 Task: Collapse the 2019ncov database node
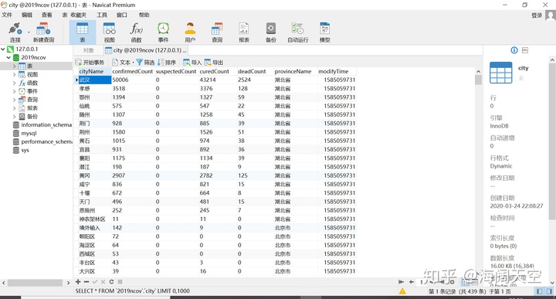click(x=8, y=57)
